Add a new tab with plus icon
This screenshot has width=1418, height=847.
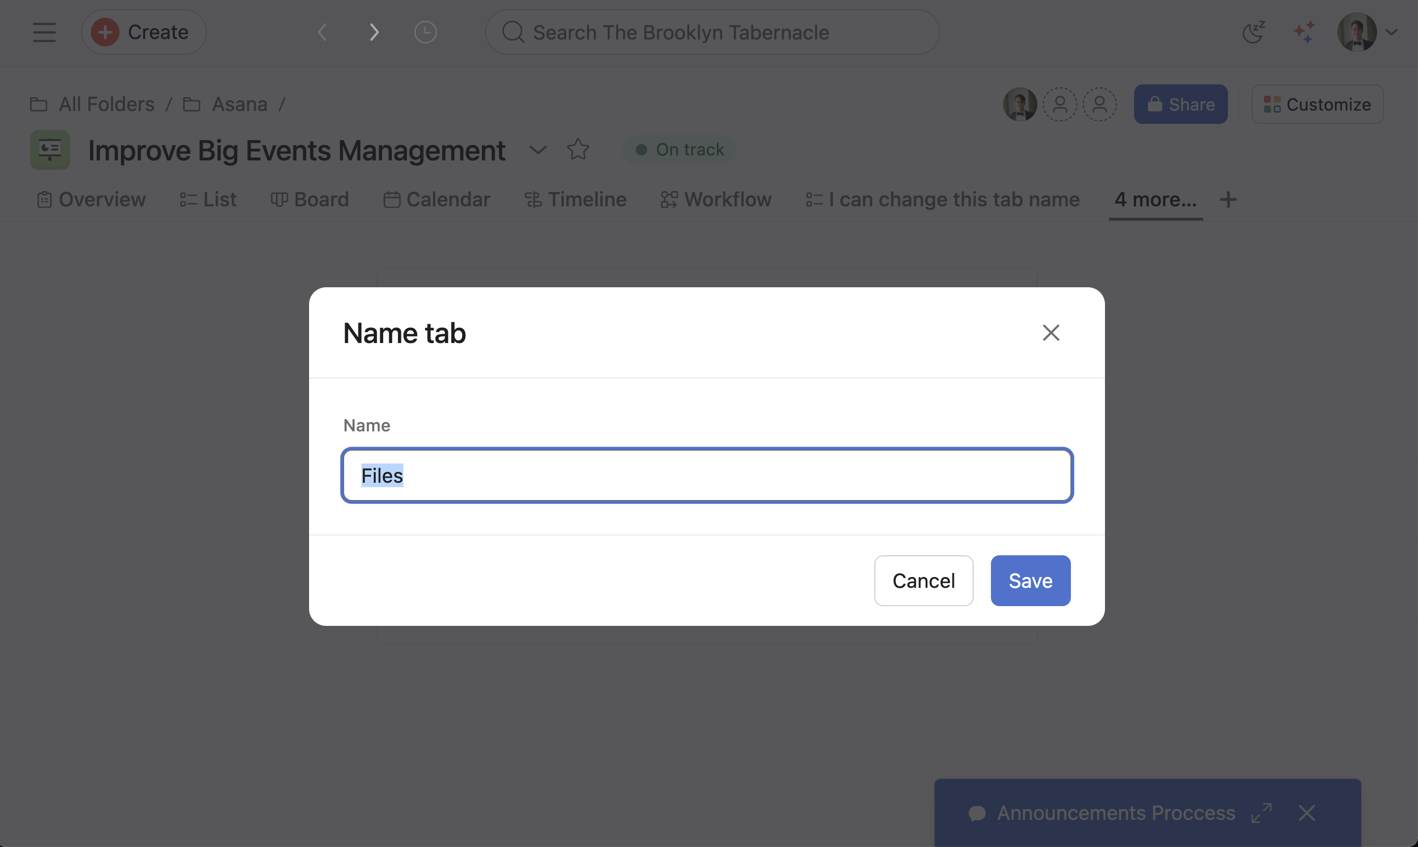tap(1228, 200)
